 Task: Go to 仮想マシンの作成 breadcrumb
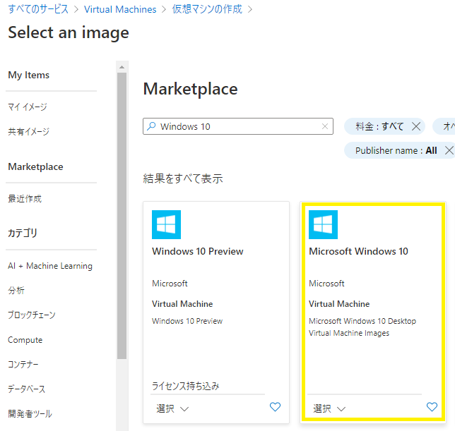tap(207, 9)
